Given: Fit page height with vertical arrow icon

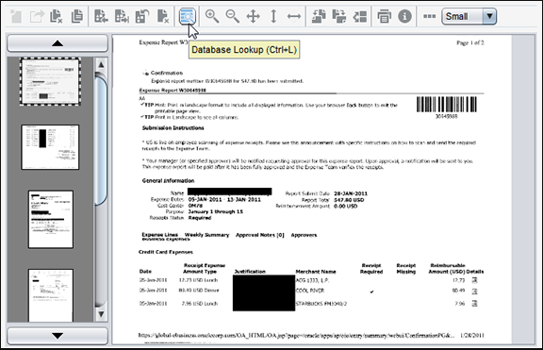Looking at the screenshot, I should coord(273,16).
